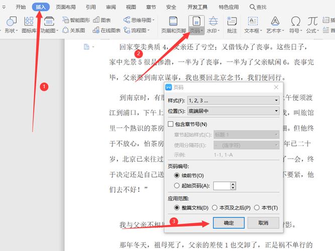This screenshot has height=251, width=335.
Task: Close the 页码 dialog
Action: coord(276,87)
